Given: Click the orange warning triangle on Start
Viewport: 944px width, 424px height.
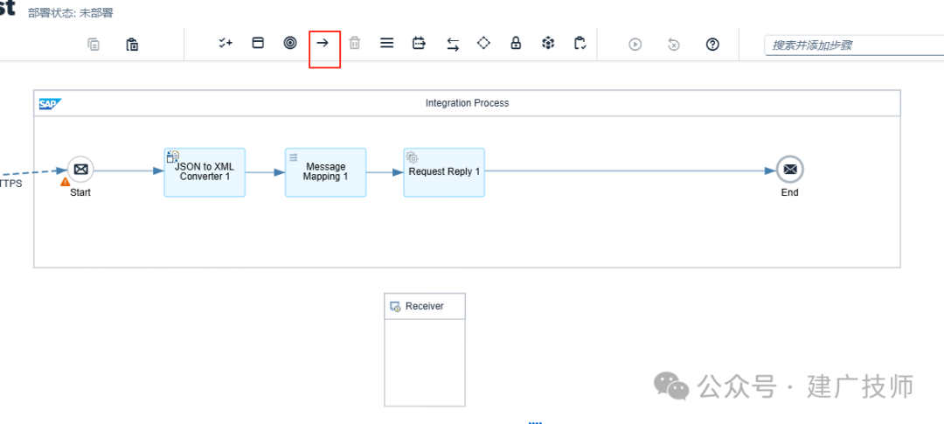Looking at the screenshot, I should [65, 181].
